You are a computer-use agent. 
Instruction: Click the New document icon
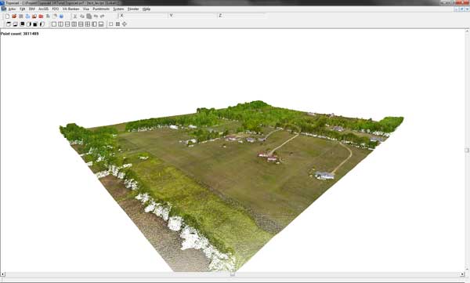pos(8,16)
